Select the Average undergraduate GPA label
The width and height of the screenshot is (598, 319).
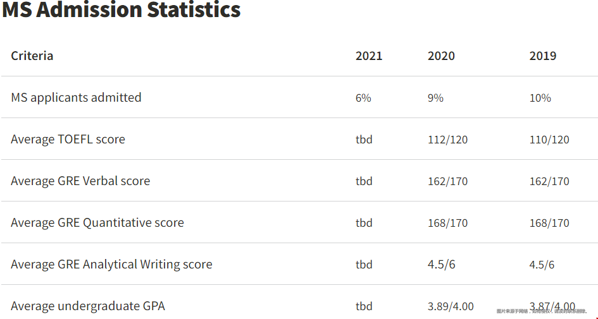pyautogui.click(x=88, y=306)
